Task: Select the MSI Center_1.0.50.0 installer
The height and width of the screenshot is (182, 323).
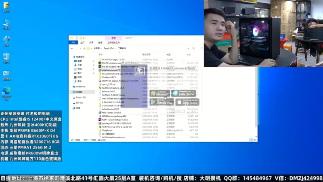Action: (110, 113)
